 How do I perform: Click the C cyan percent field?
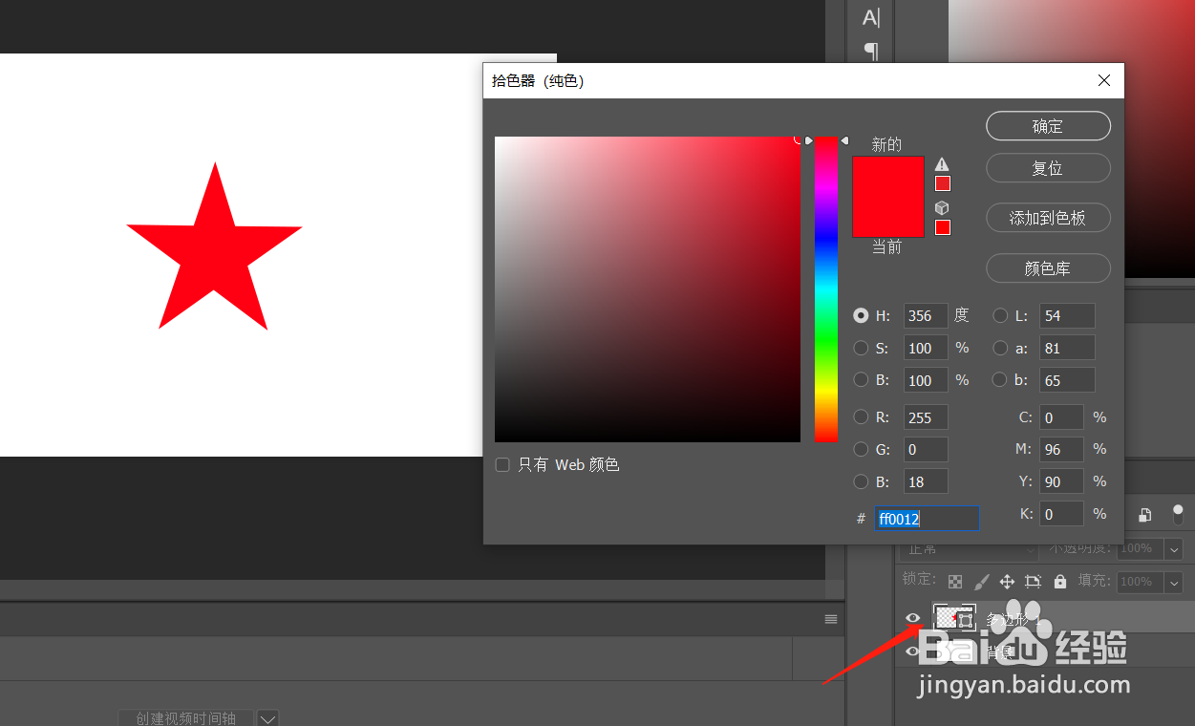1062,417
